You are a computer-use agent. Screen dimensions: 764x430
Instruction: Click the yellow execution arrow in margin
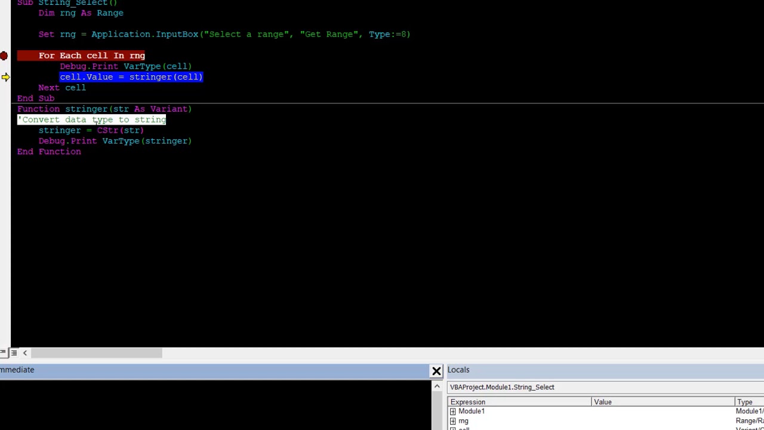pyautogui.click(x=5, y=77)
